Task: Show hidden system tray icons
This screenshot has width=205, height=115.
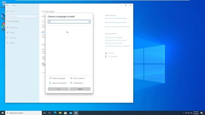Action: coord(184,113)
